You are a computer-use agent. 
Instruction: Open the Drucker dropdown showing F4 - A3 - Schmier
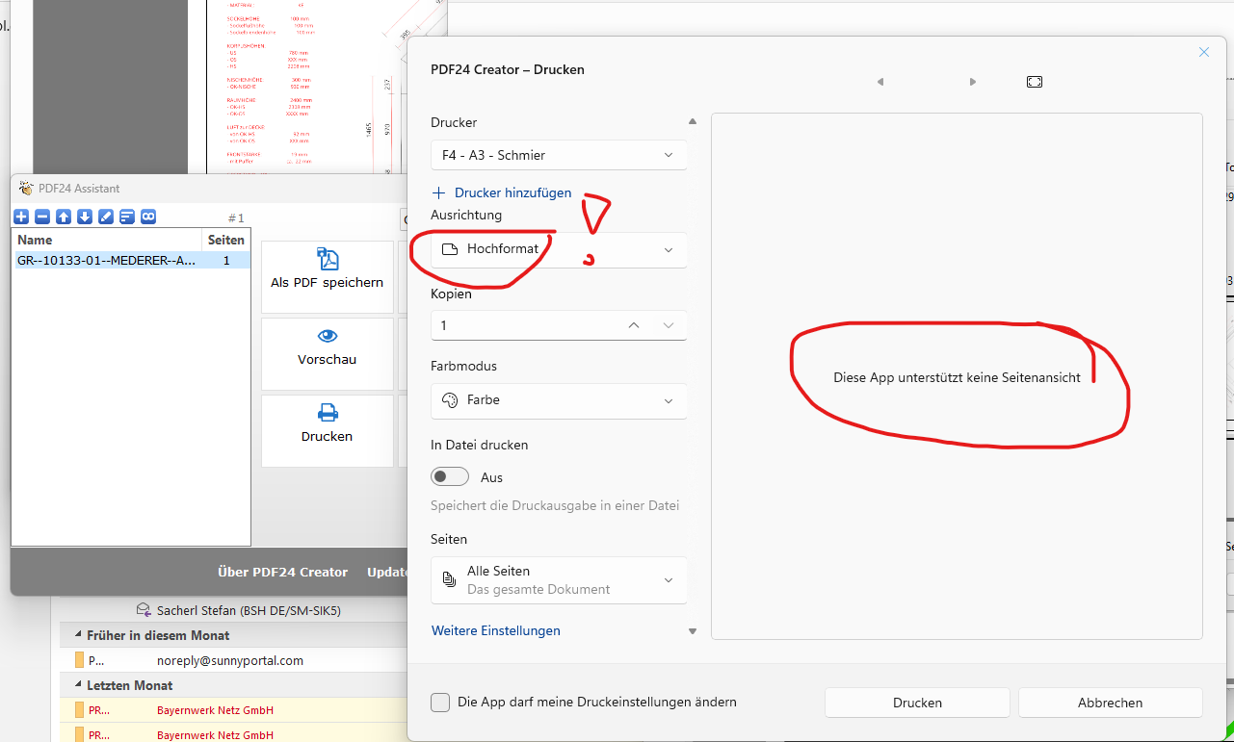tap(559, 155)
